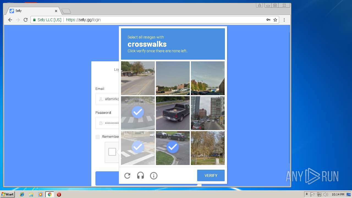Click the browser back arrow
352x198 pixels.
pyautogui.click(x=10, y=20)
